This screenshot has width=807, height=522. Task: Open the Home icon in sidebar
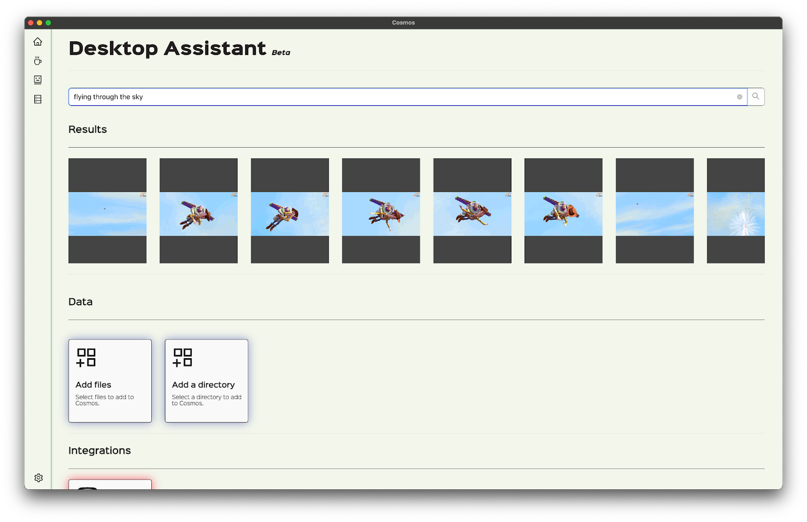[x=38, y=42]
